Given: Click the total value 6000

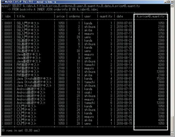Looking at the screenshot, I should (x=161, y=96).
